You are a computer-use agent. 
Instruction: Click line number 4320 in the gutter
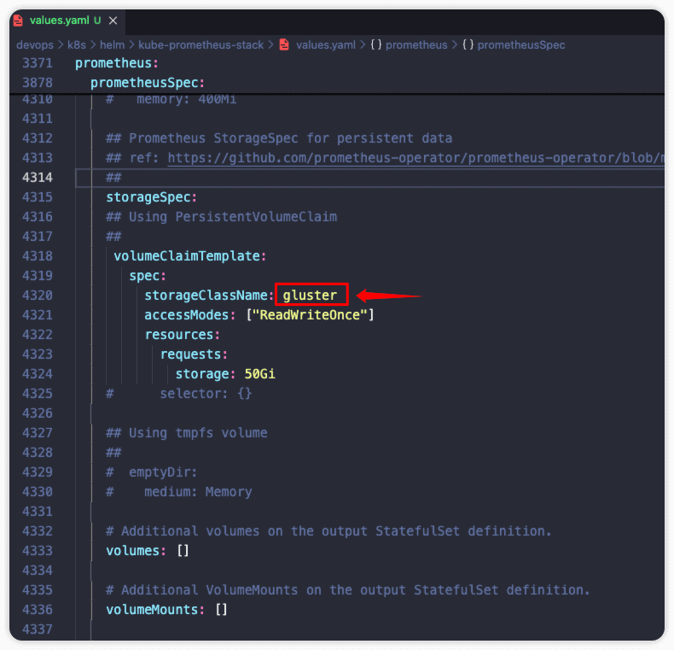point(38,296)
